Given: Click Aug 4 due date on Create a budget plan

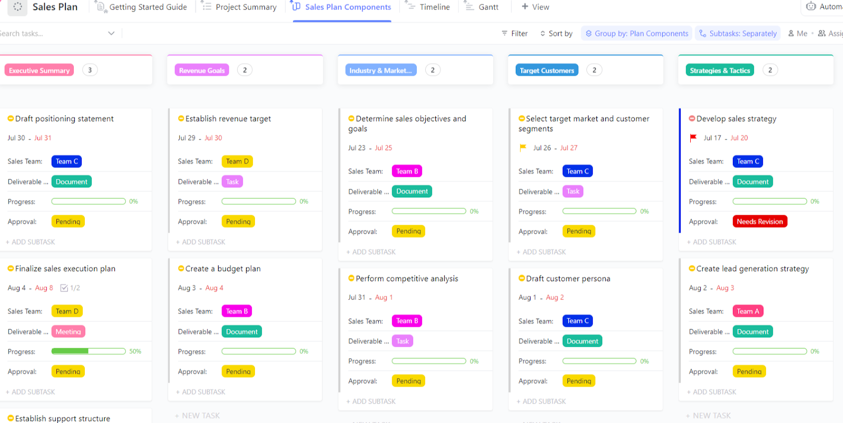Looking at the screenshot, I should coord(214,288).
